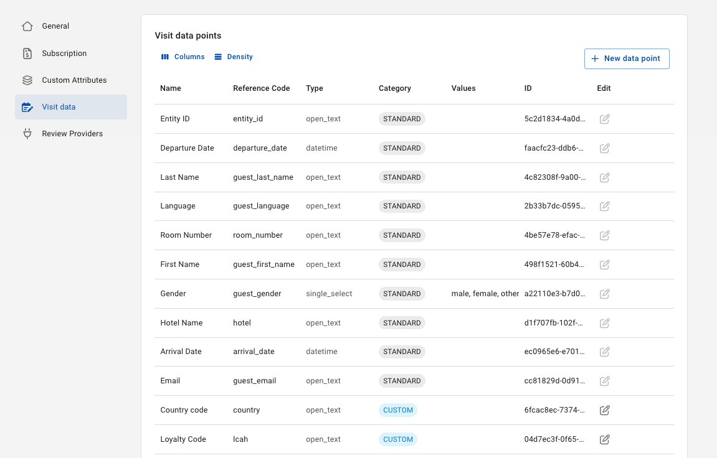Go to the Subscription section
This screenshot has width=717, height=458.
[x=71, y=54]
